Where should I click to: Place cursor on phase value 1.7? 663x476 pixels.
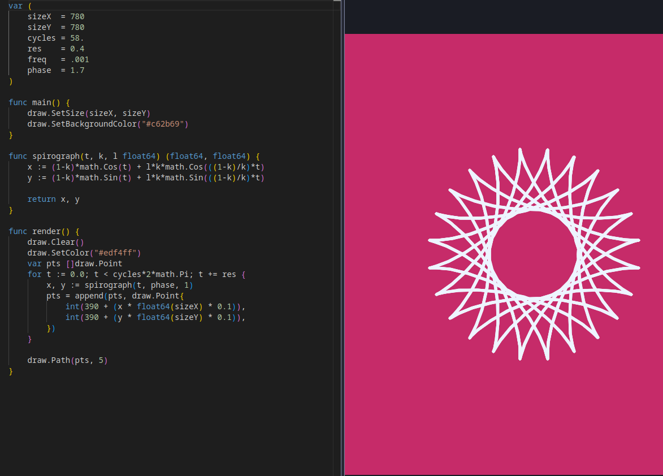(x=77, y=70)
